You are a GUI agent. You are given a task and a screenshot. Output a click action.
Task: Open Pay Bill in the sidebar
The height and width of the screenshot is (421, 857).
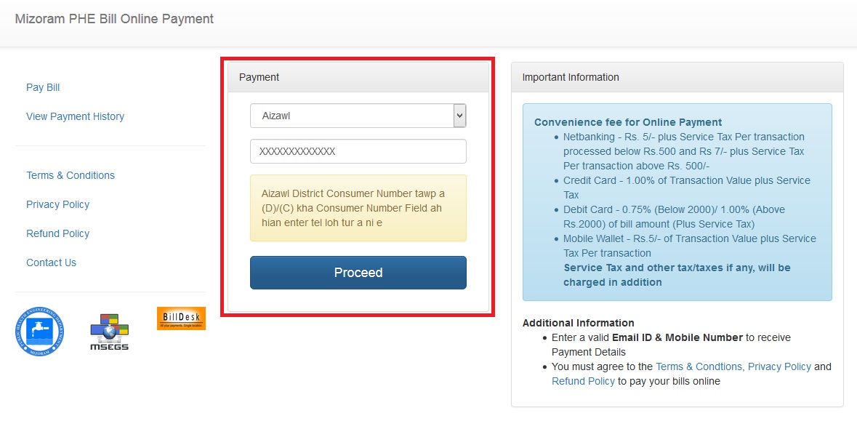coord(43,87)
